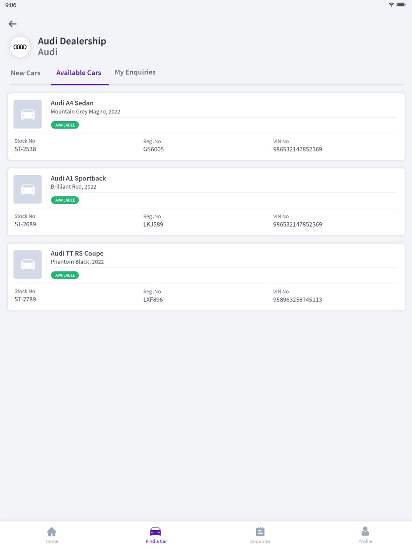Click the Audi TT RS Coupe title
This screenshot has width=412, height=550.
coord(77,253)
